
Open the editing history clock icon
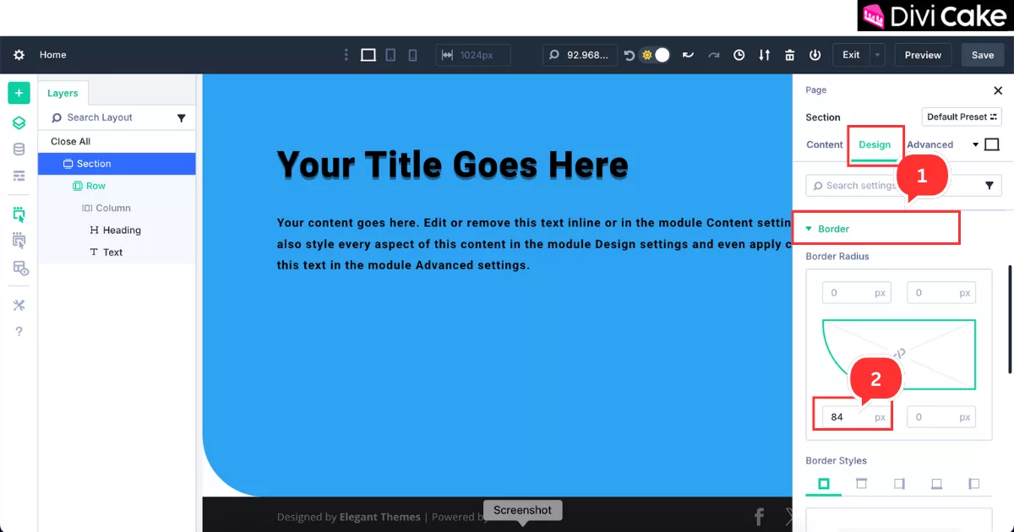point(739,55)
